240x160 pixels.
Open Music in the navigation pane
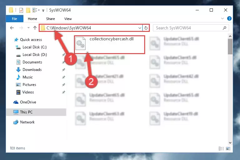27,77
